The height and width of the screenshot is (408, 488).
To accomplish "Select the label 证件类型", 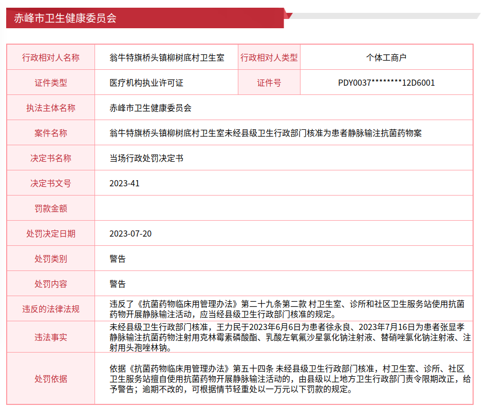I will (x=51, y=83).
